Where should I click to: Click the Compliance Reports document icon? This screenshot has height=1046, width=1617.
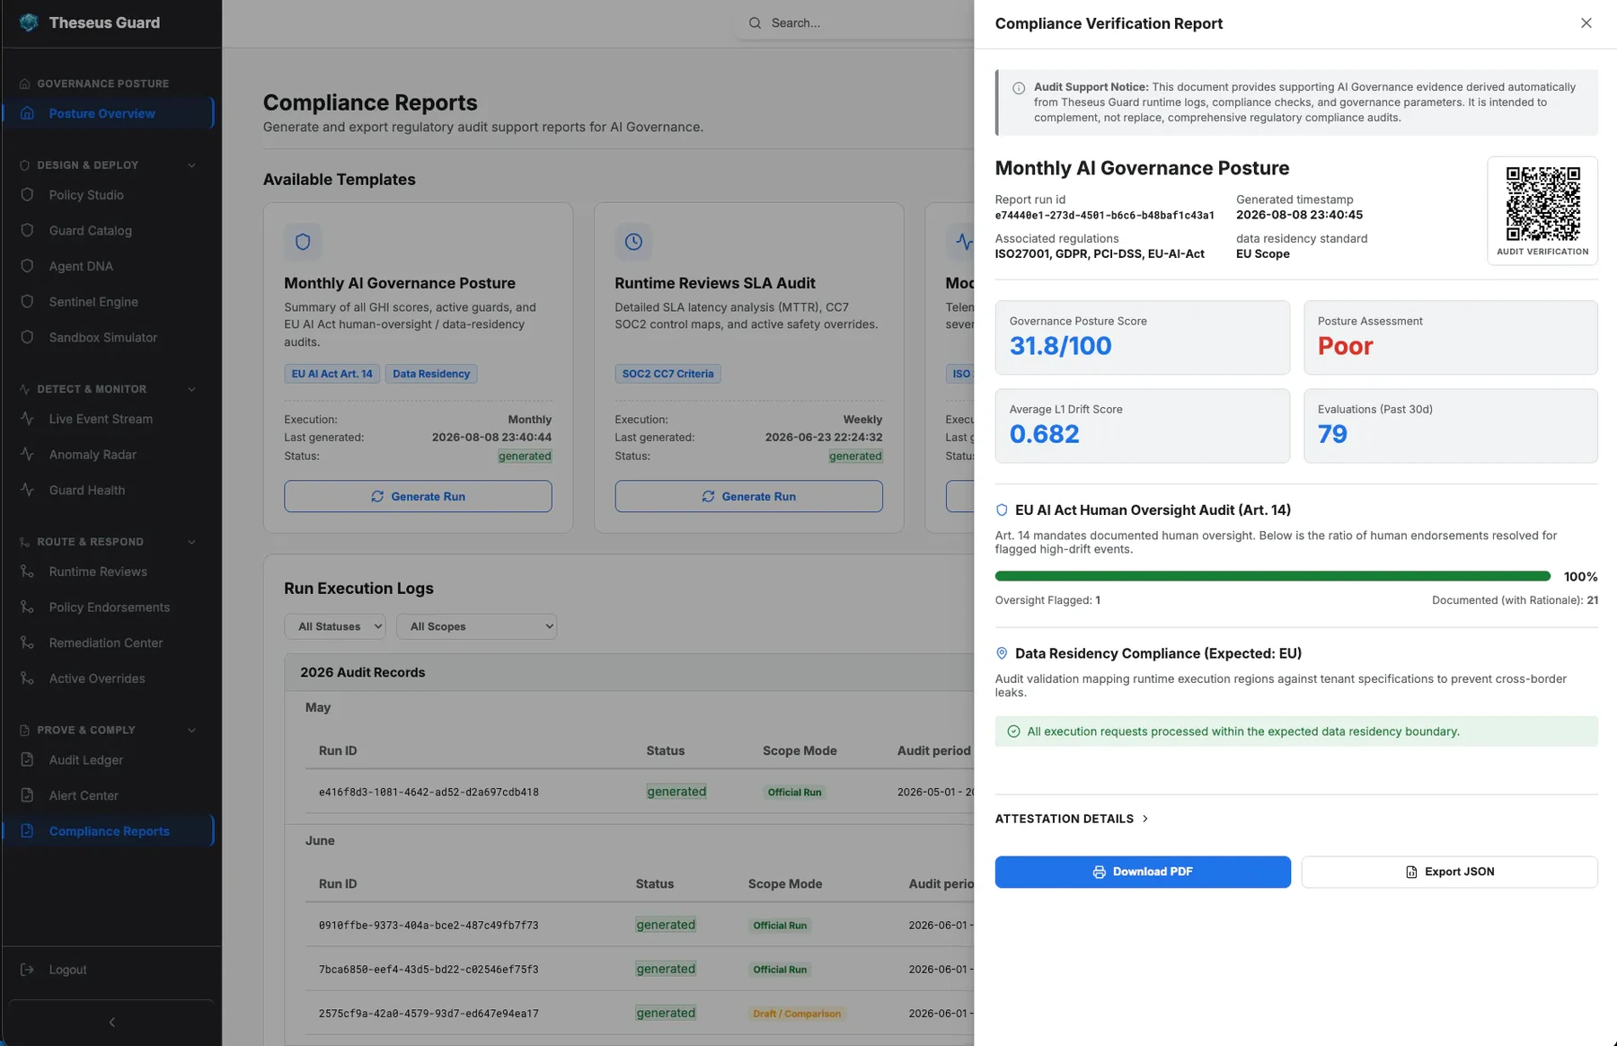(x=27, y=831)
